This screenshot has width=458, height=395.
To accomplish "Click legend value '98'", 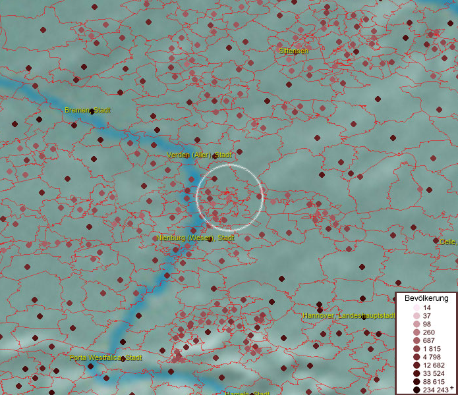I will click(426, 324).
